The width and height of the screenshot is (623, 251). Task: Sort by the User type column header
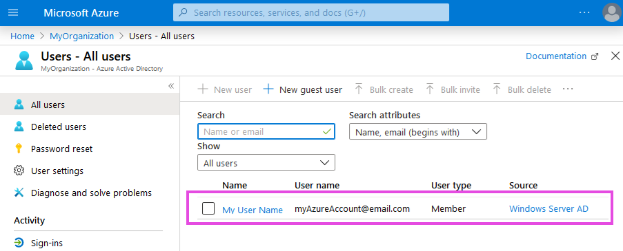tap(451, 185)
